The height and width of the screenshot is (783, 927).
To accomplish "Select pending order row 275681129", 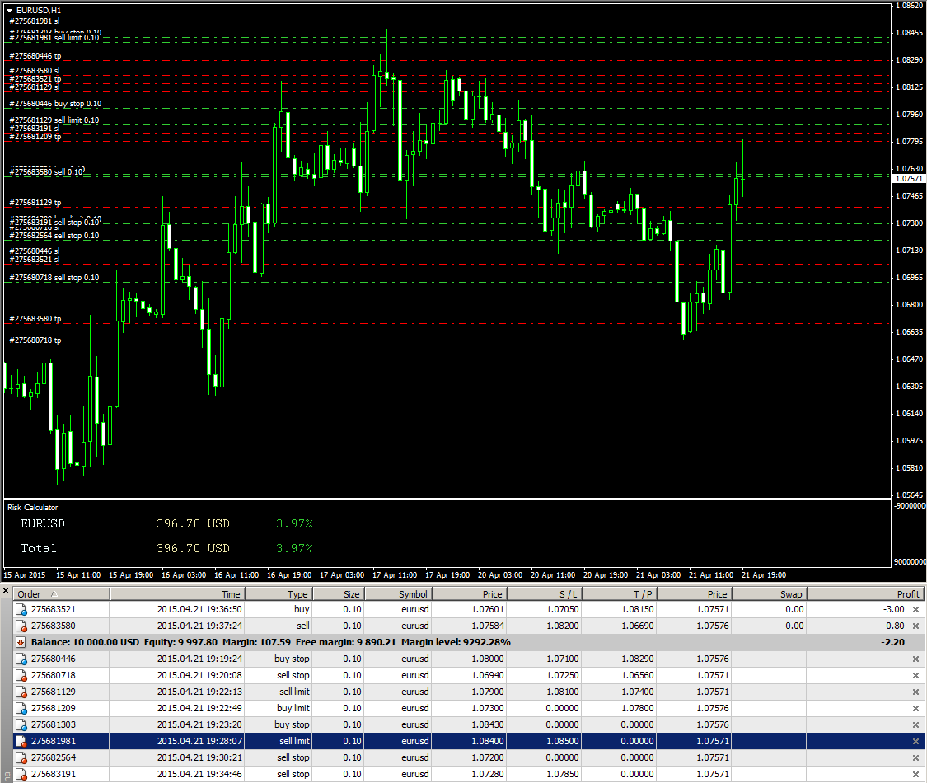I will coord(469,692).
